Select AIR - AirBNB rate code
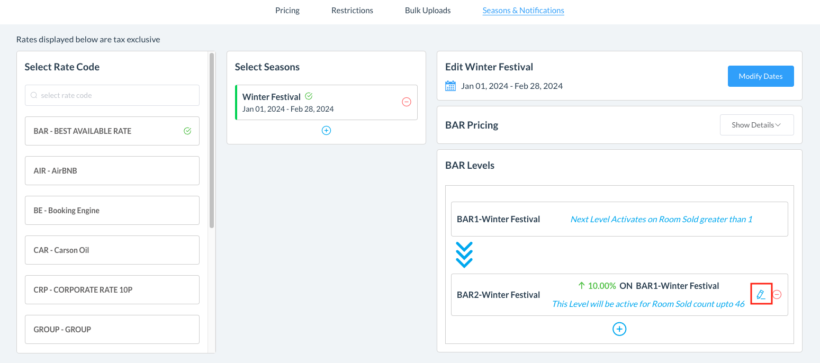 click(112, 170)
